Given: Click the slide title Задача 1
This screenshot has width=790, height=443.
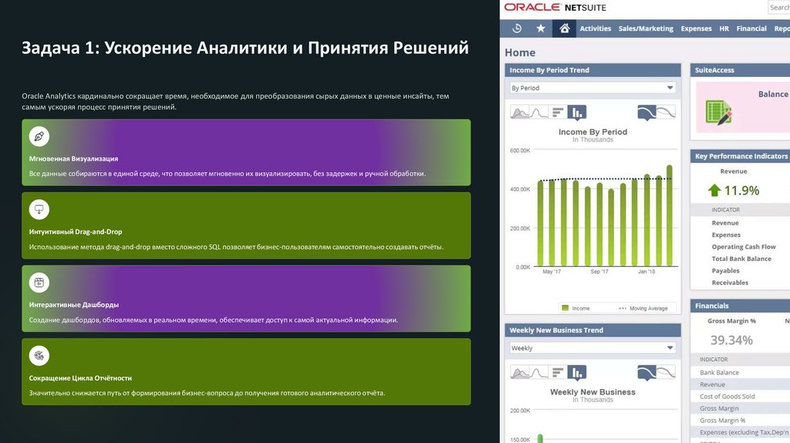Looking at the screenshot, I should point(245,47).
